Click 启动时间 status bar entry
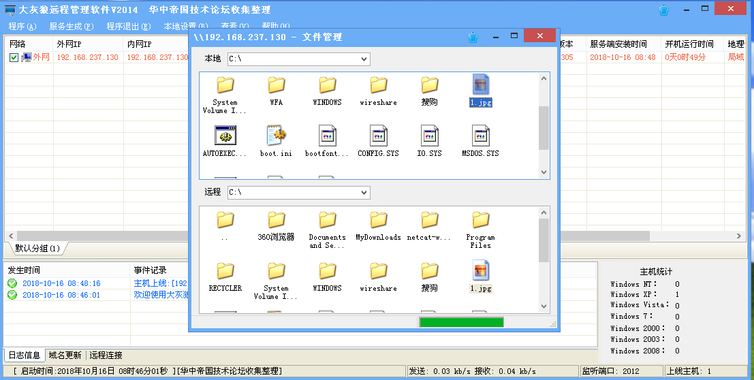The width and height of the screenshot is (754, 380). (205, 371)
